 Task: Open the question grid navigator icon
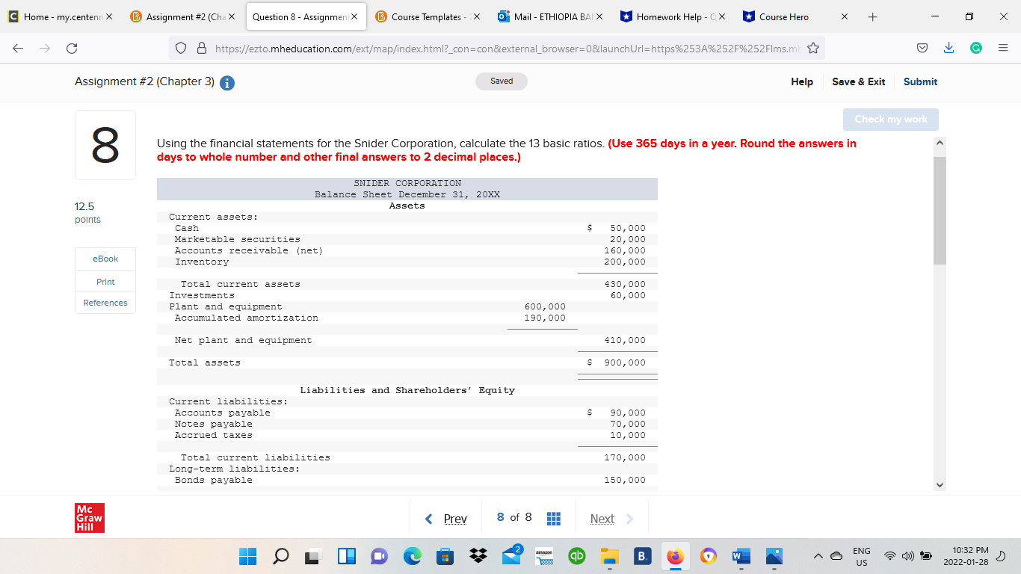tap(554, 519)
